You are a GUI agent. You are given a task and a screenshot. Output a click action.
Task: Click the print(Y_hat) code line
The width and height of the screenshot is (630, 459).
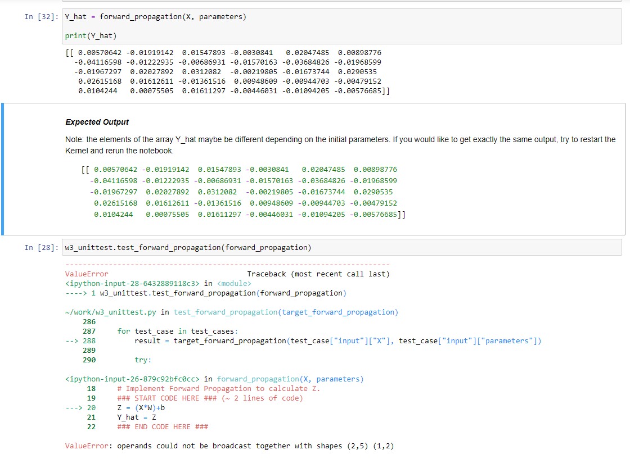pyautogui.click(x=91, y=37)
